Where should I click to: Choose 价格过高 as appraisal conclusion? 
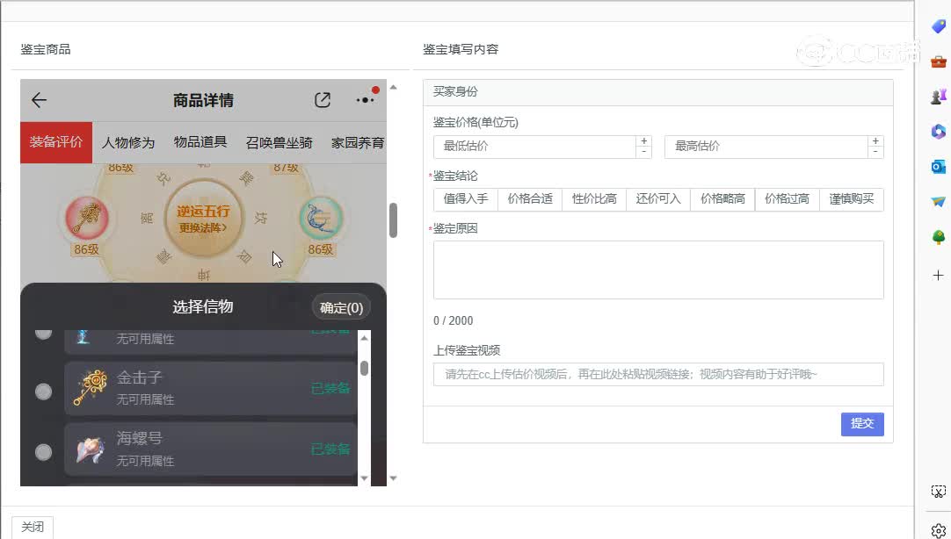click(x=788, y=199)
